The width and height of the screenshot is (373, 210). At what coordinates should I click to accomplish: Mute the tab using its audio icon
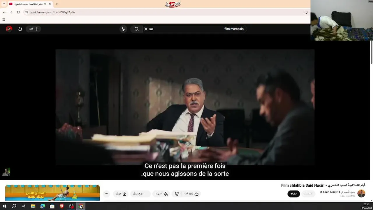click(45, 4)
